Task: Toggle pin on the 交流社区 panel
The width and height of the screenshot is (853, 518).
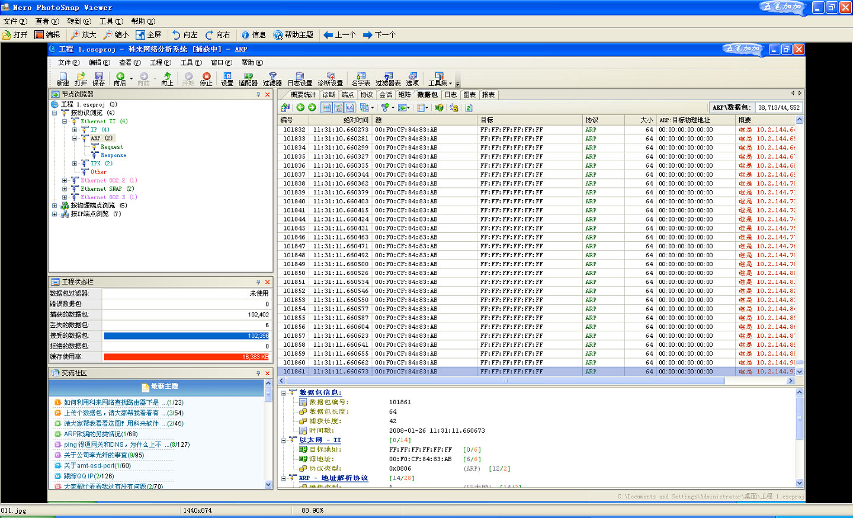Action: (x=258, y=373)
